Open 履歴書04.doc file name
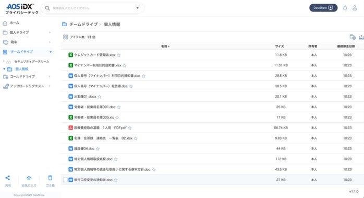This screenshot has height=198, width=364. coord(84,148)
